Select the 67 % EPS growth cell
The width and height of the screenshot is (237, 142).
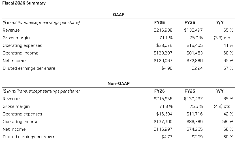[x=228, y=68]
